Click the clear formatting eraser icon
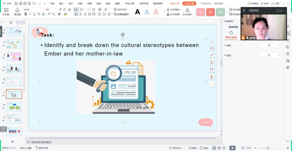Viewport: 292px width, 151px height. (x=70, y=9)
